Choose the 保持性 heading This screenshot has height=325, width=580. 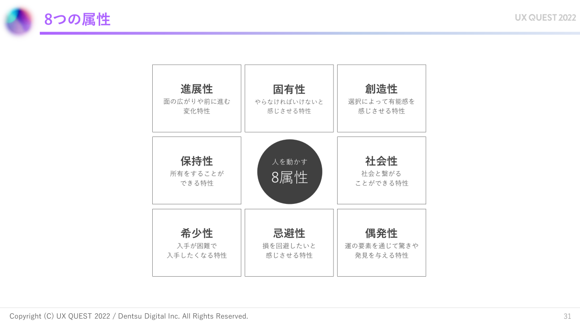[197, 161]
